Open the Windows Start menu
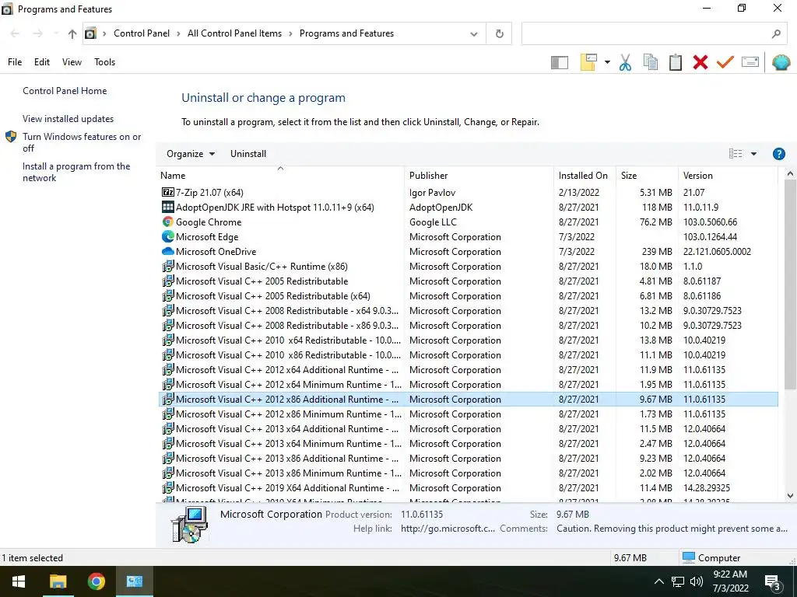Viewport: 797px width, 597px height. pos(19,581)
